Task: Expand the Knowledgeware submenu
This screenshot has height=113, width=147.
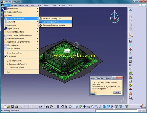Action: click(x=22, y=45)
